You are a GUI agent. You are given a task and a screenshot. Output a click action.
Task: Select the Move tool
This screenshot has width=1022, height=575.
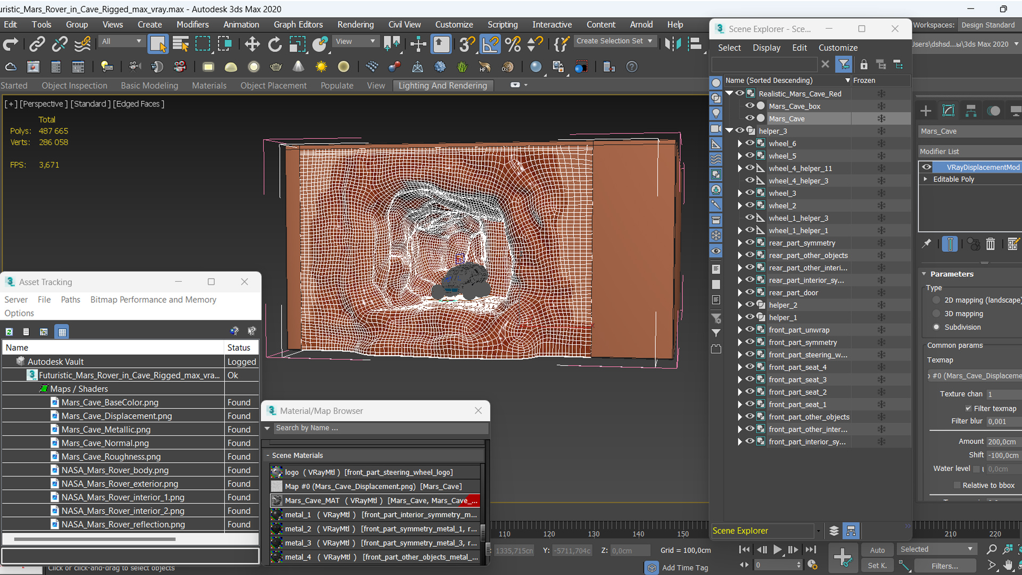[252, 44]
